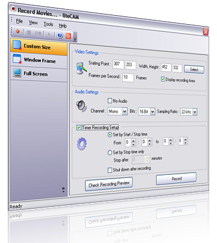Click Starting Point Y field 203
Image resolution: width=217 pixels, height=243 pixels.
click(130, 65)
